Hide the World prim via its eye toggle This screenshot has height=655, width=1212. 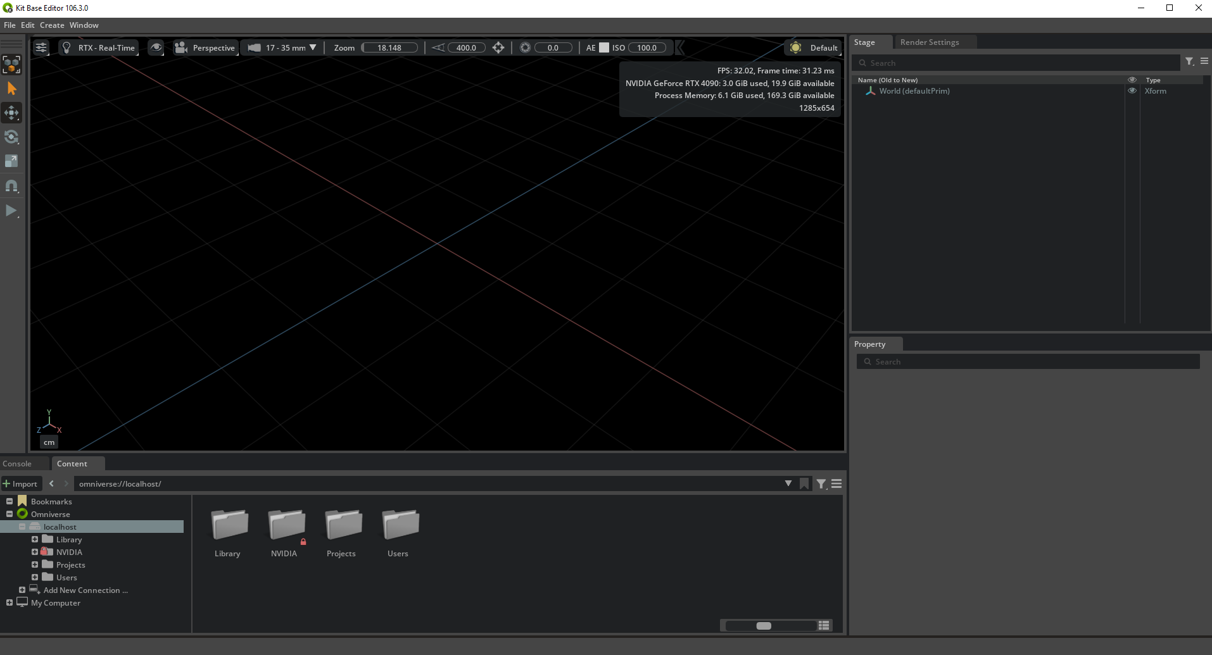(x=1132, y=90)
